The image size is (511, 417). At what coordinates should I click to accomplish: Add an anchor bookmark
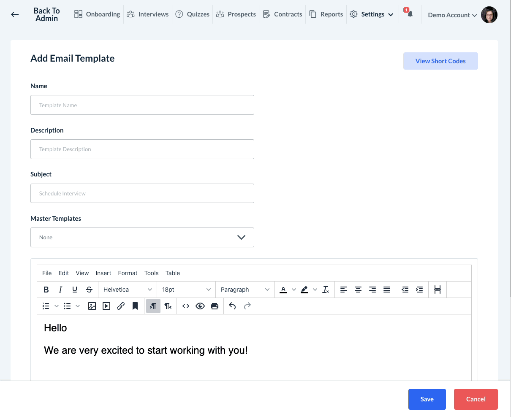tap(135, 306)
